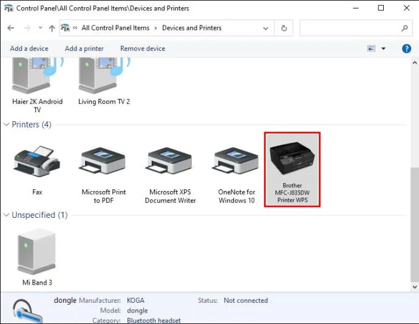
Task: Select Microsoft Print to PDF printer
Action: point(103,175)
